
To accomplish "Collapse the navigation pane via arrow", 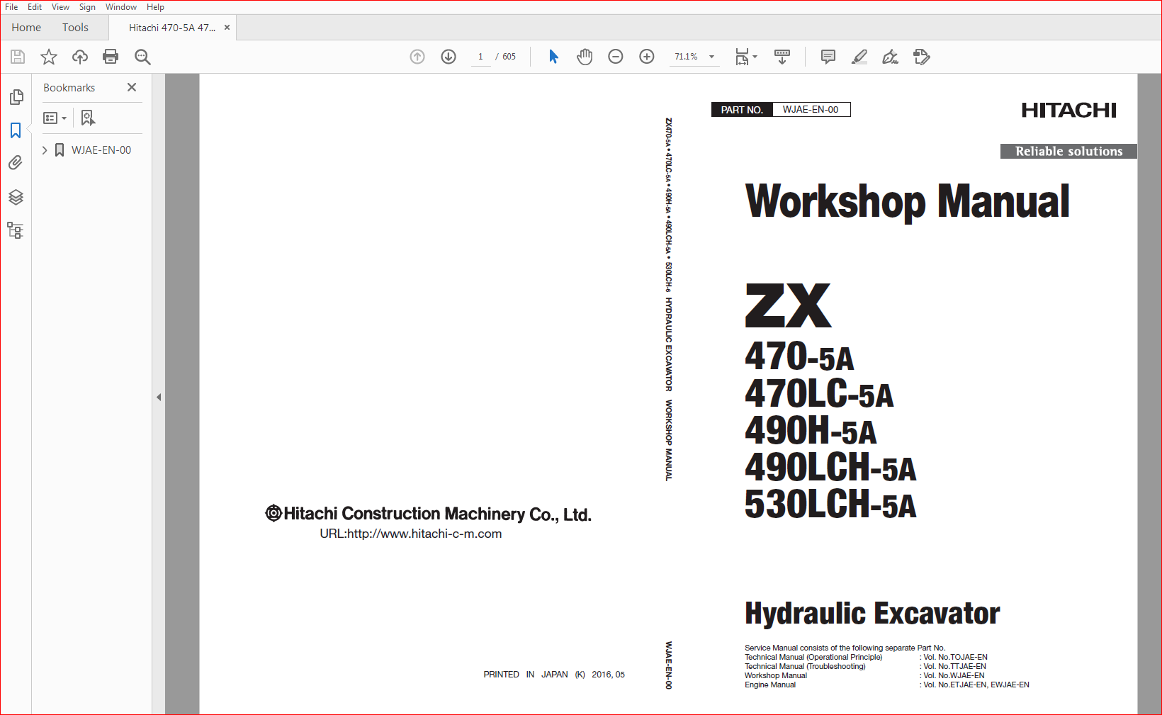I will point(159,397).
